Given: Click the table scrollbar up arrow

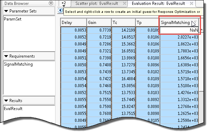Looking at the screenshot, I should click(x=202, y=30).
